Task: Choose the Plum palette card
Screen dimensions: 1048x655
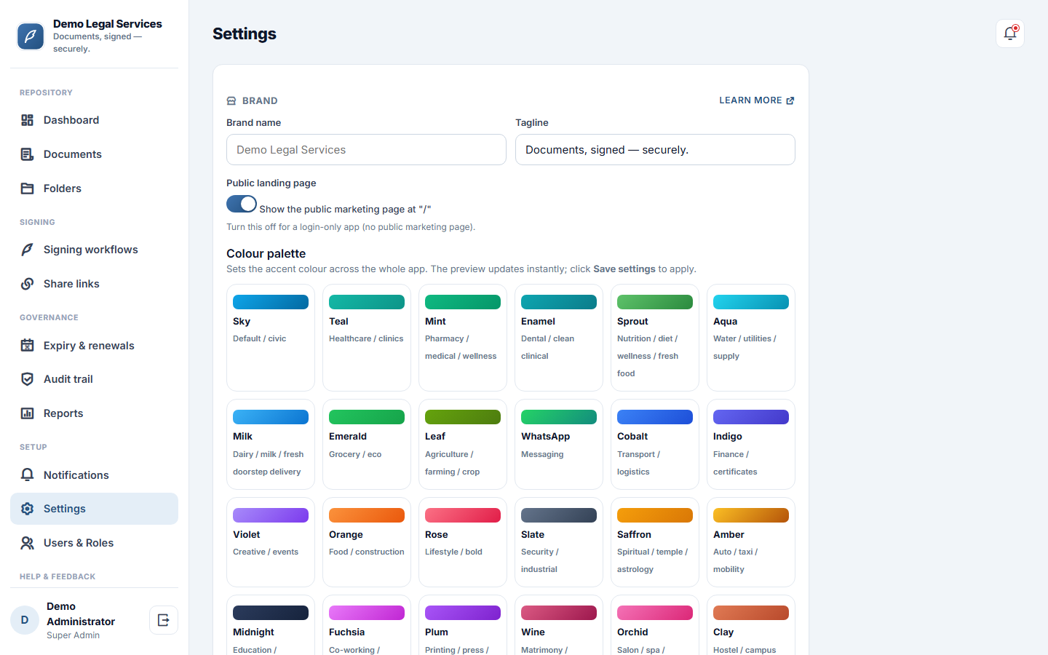Action: [463, 625]
